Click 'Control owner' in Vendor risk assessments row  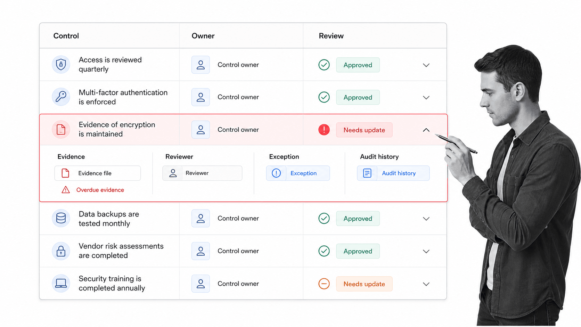pyautogui.click(x=238, y=251)
